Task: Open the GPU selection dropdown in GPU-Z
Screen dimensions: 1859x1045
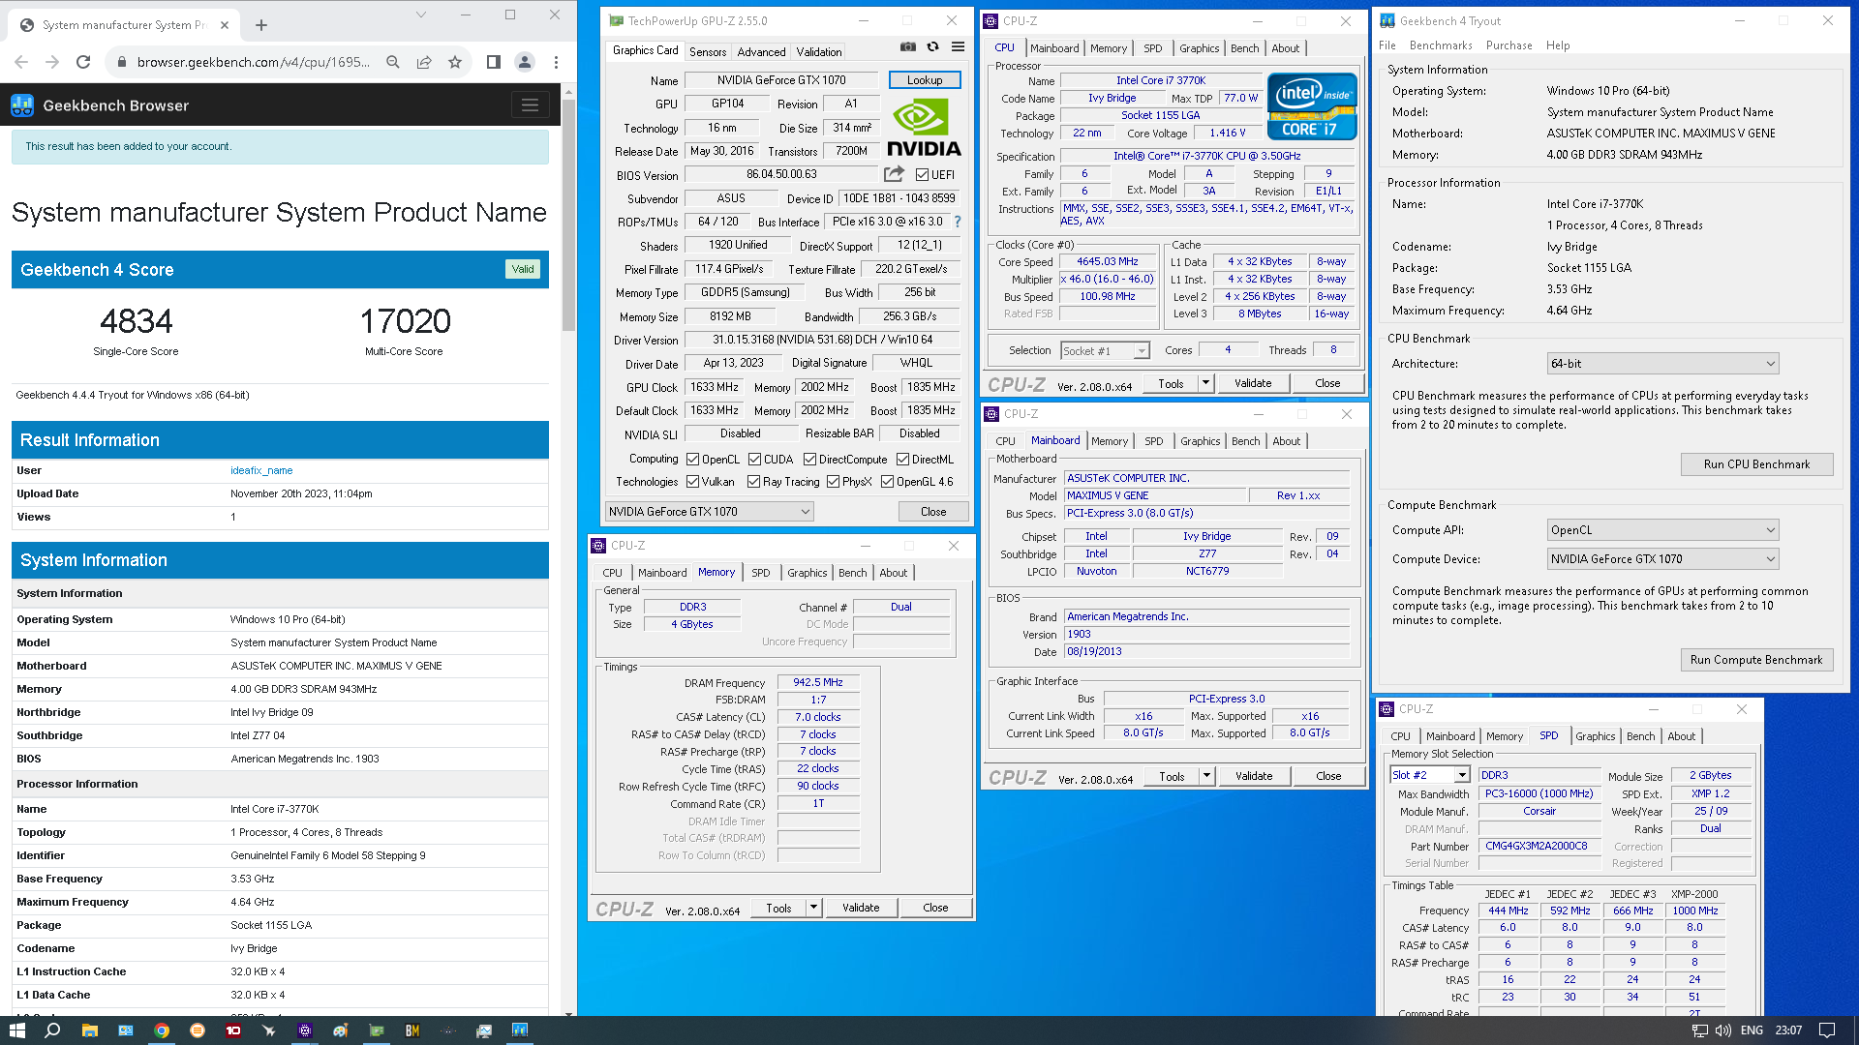Action: point(709,512)
